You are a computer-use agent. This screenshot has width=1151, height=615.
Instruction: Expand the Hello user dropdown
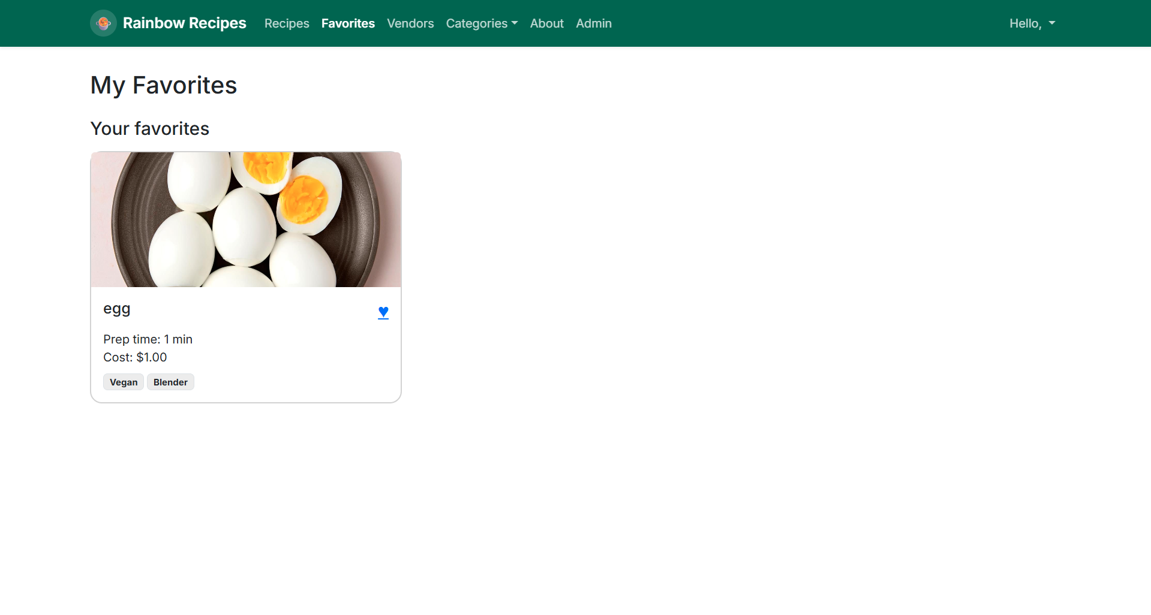click(x=1031, y=23)
